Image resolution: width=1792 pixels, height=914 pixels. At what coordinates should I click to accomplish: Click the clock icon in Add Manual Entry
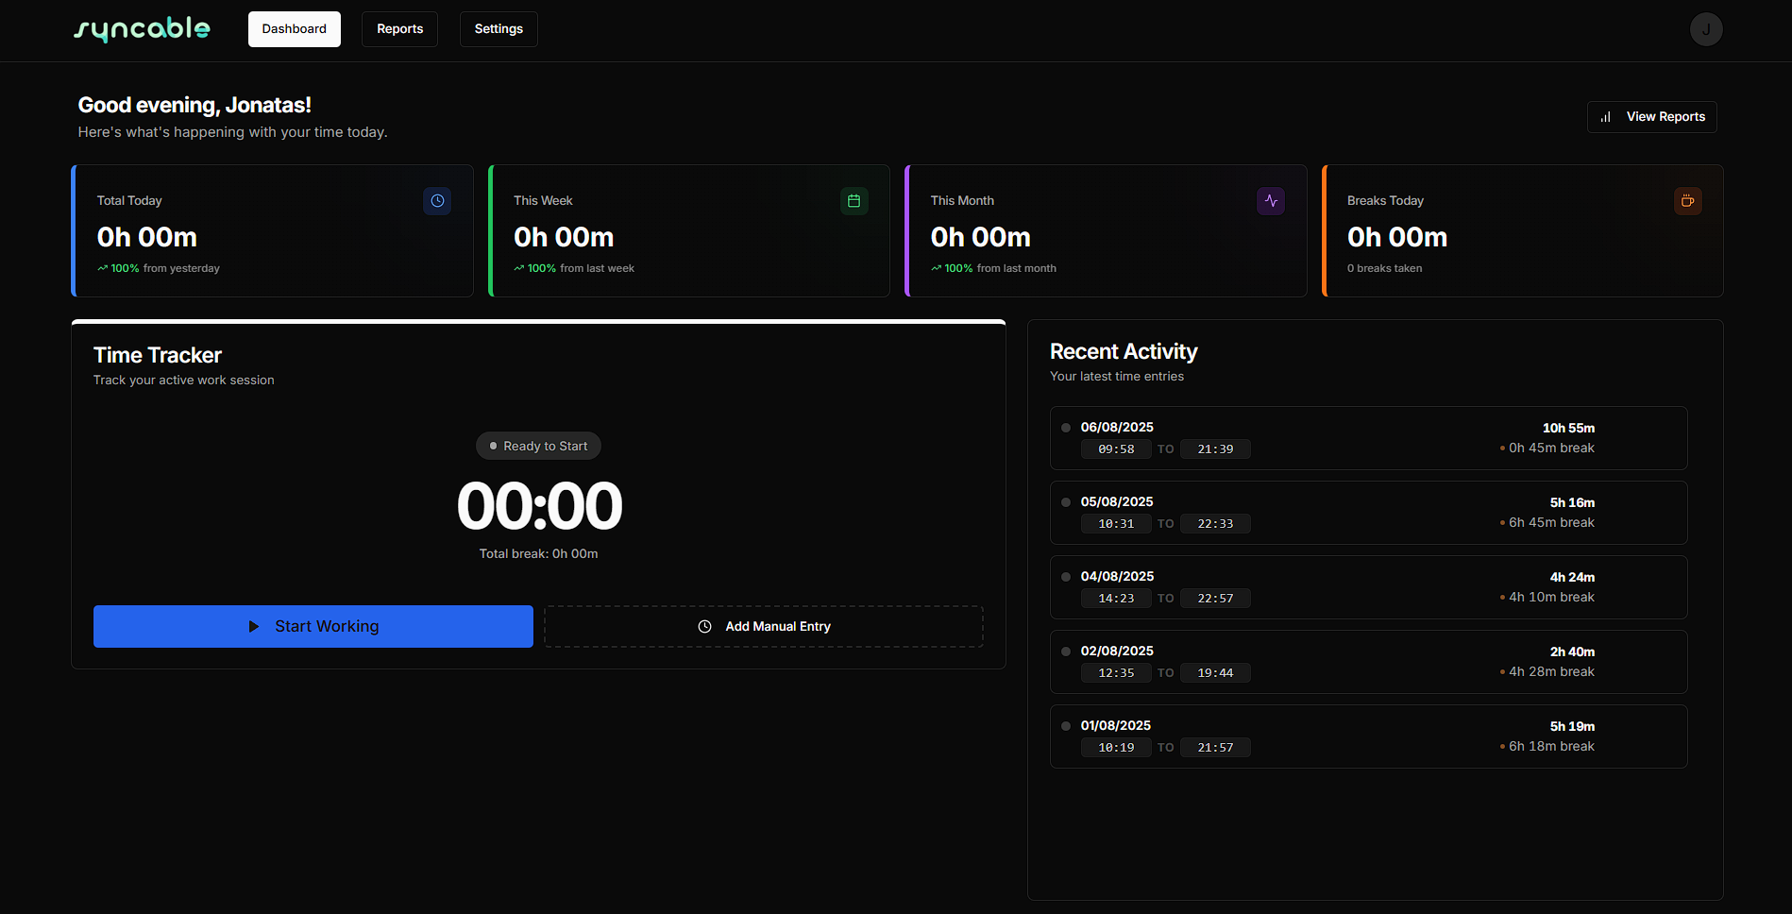point(704,627)
